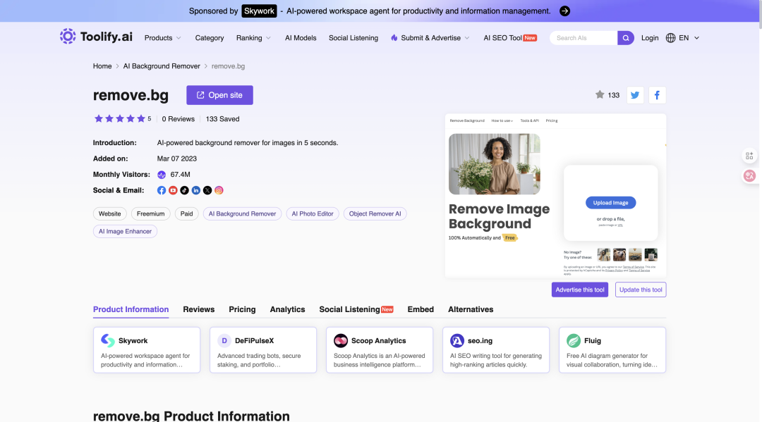Click the Skywork card logo icon
This screenshot has width=762, height=422.
click(x=108, y=340)
